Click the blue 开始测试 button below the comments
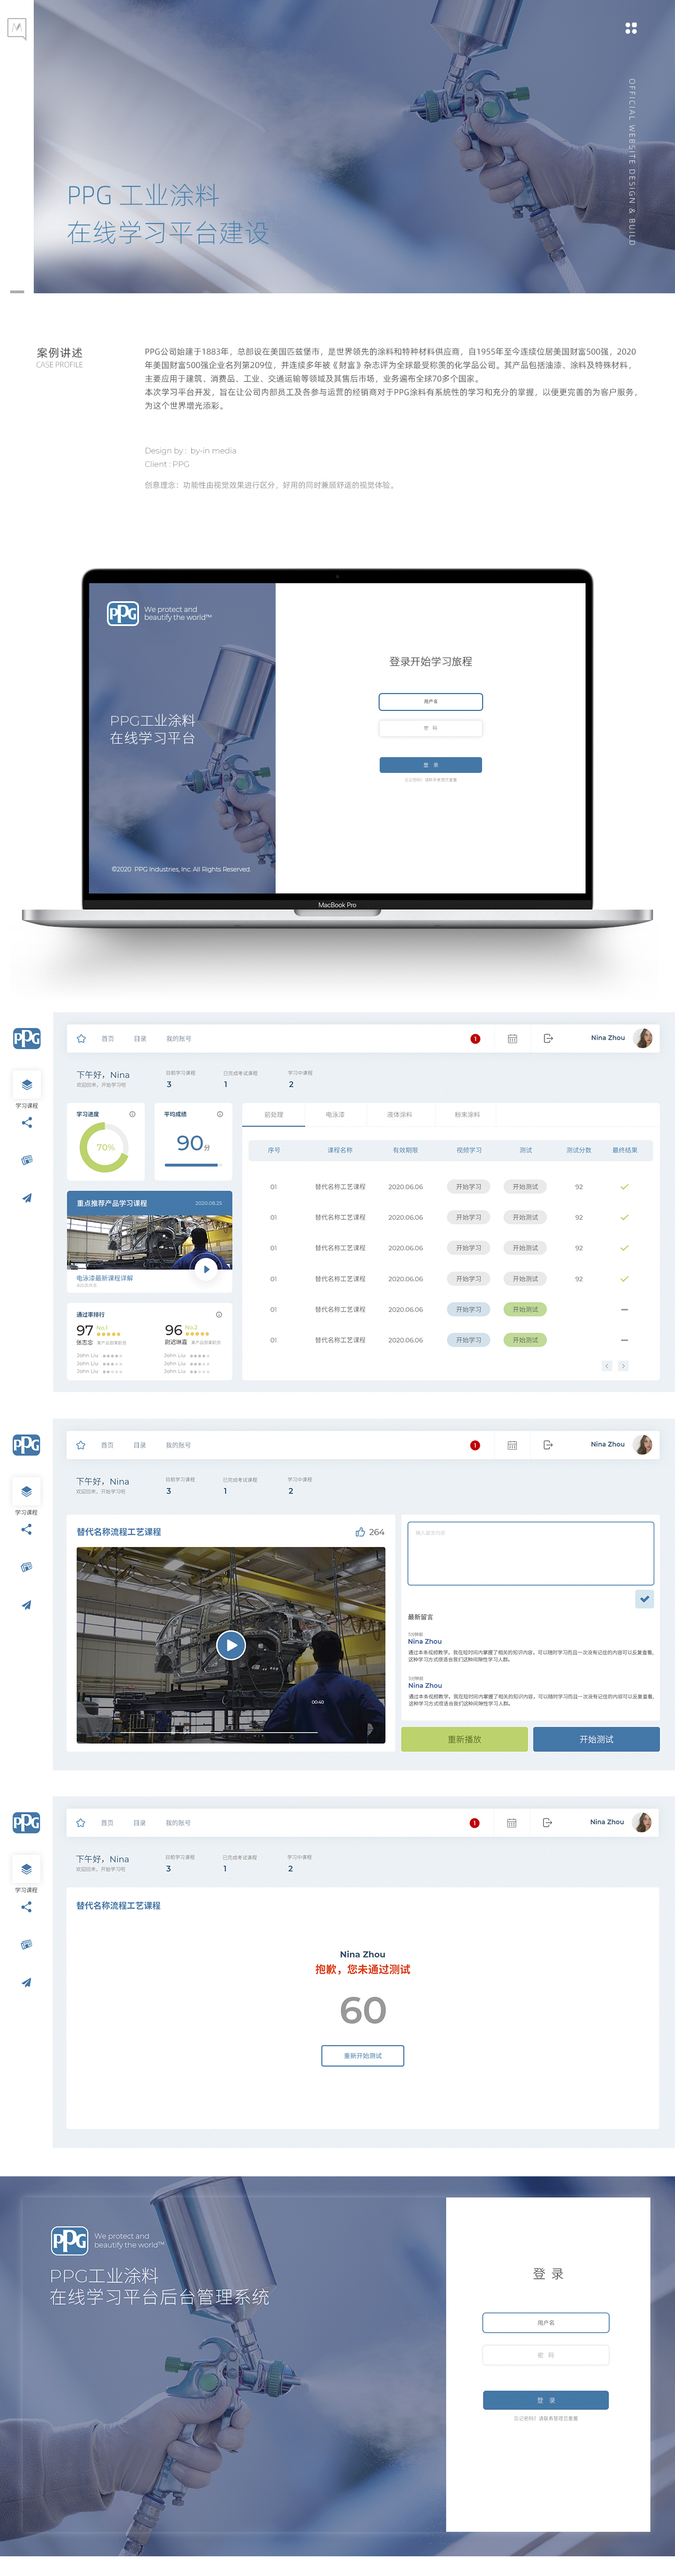Image resolution: width=675 pixels, height=2576 pixels. pyautogui.click(x=596, y=1739)
